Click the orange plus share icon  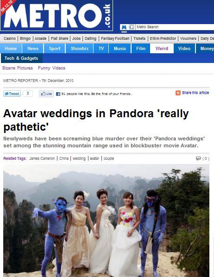point(178,93)
